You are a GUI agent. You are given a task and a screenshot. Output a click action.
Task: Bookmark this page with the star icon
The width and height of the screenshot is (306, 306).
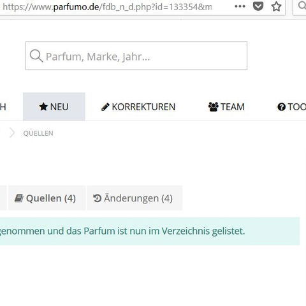coord(276,6)
